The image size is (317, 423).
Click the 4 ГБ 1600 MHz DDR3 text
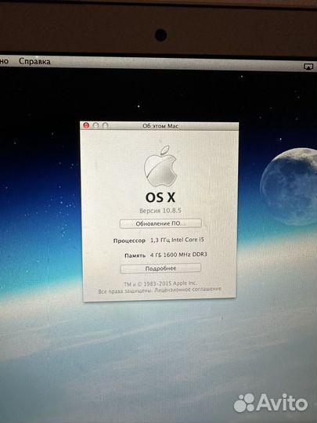(x=178, y=255)
